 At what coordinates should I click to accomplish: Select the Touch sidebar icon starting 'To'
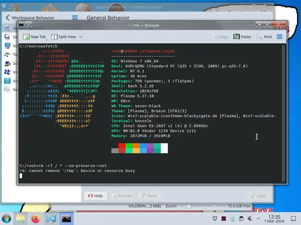click(x=7, y=54)
